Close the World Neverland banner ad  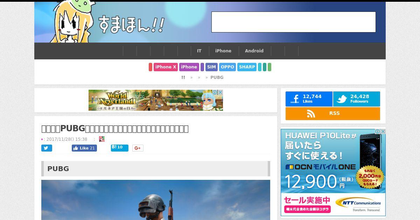tap(220, 93)
